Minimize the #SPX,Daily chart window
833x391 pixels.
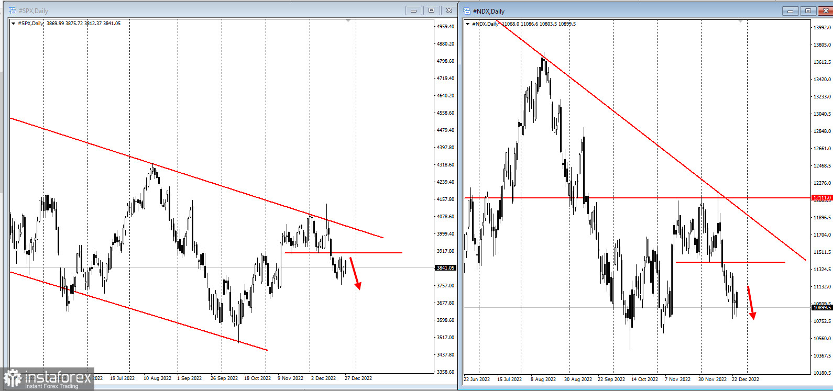[x=413, y=10]
